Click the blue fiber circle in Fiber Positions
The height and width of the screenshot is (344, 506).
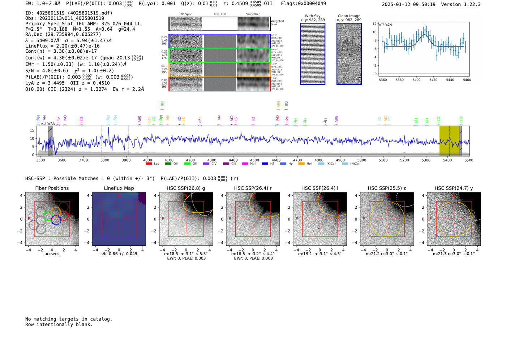click(x=56, y=221)
